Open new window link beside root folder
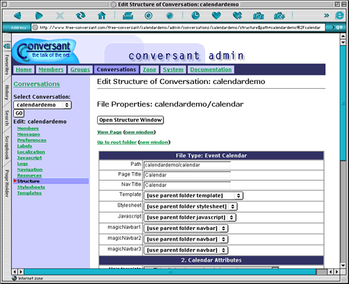349x284 pixels. (x=154, y=142)
